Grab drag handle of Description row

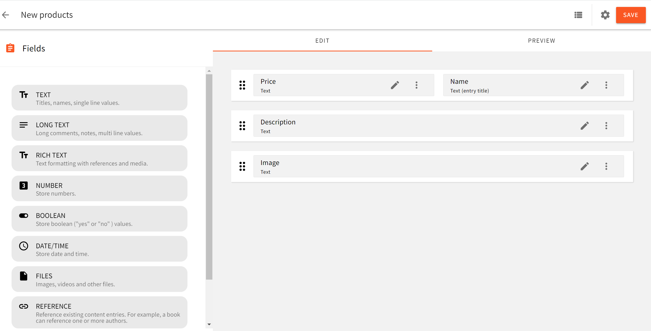click(x=242, y=126)
